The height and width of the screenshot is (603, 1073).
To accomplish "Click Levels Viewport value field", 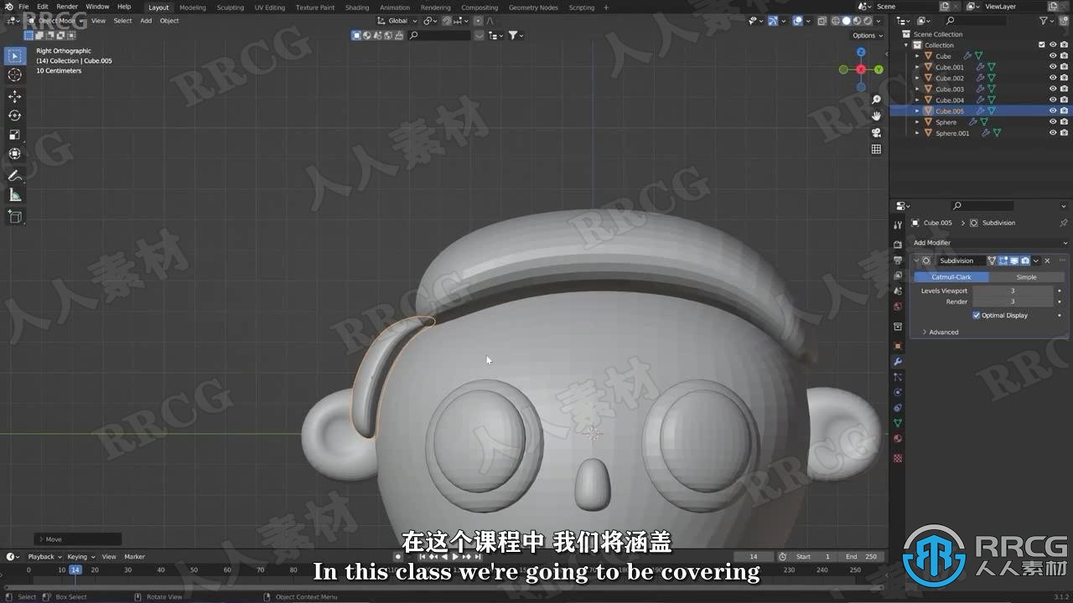I will click(x=1013, y=291).
